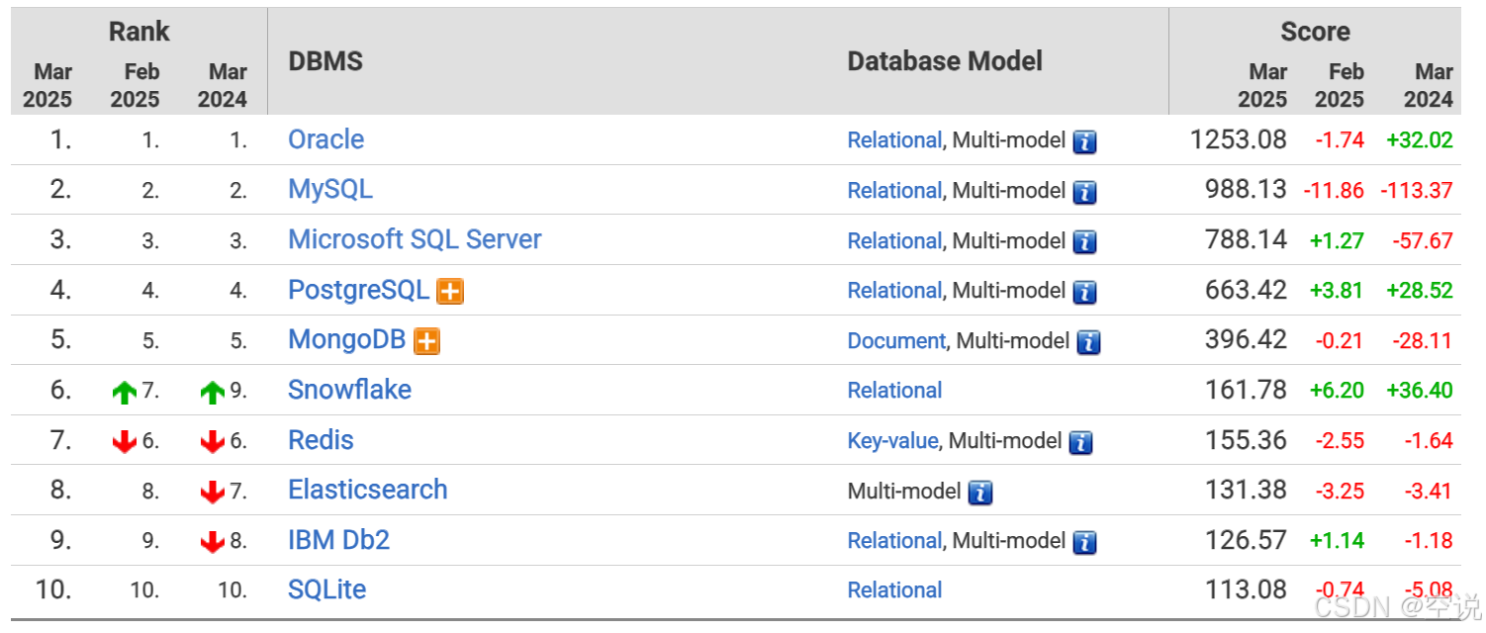Click the info icon in MongoDB's row
Viewport: 1486px width, 633px height.
(x=1088, y=342)
